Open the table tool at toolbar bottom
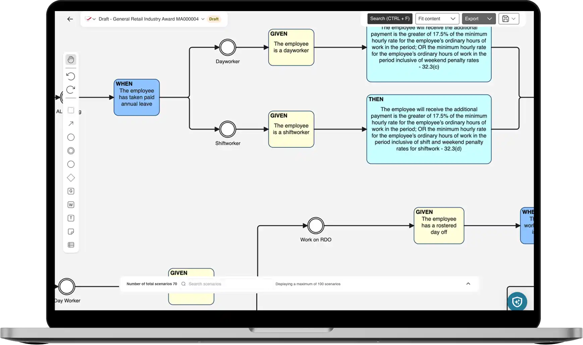This screenshot has width=583, height=345. 71,244
